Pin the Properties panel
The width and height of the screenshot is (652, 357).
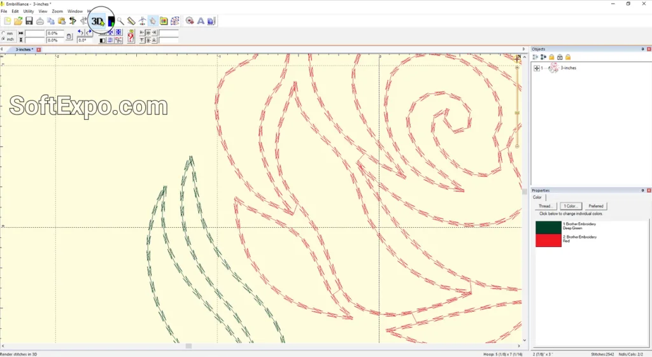(642, 190)
